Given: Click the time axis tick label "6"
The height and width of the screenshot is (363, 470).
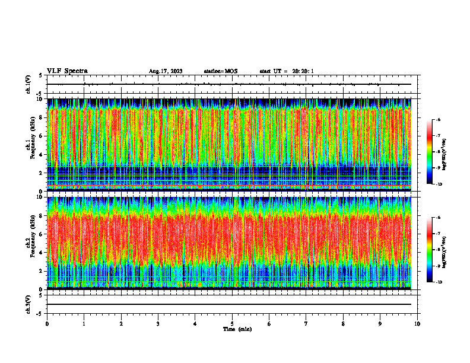Looking at the screenshot, I should pyautogui.click(x=269, y=324).
